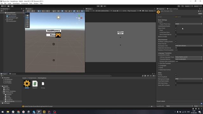Click the Step frame button

tap(105, 6)
